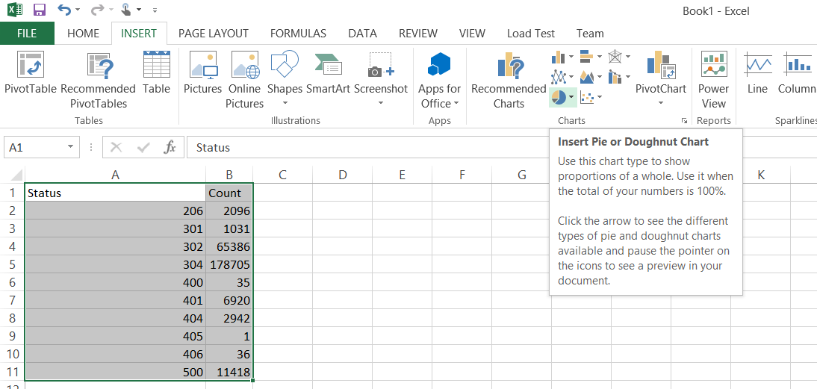Image resolution: width=817 pixels, height=389 pixels.
Task: Open the Undo history dropdown arrow
Action: [78, 10]
